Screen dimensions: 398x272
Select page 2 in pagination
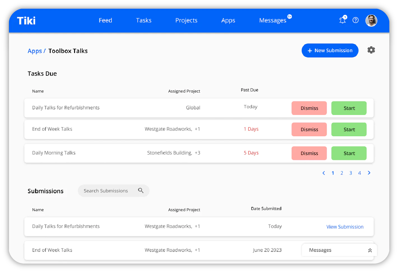342,173
